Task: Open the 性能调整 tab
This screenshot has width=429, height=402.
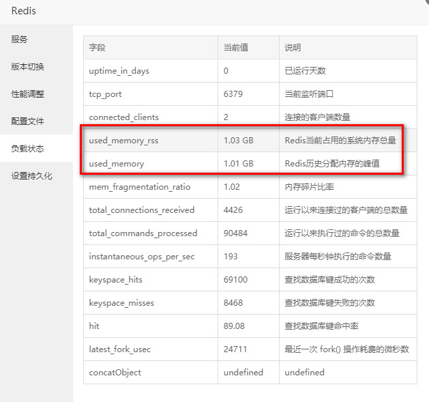Action: click(x=36, y=94)
